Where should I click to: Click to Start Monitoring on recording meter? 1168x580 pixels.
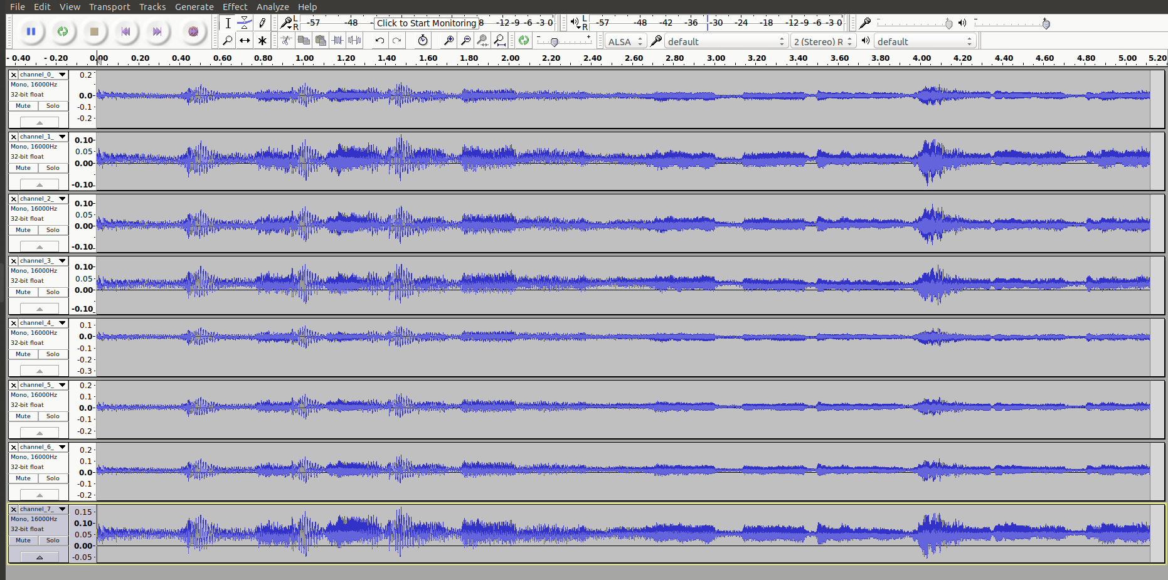427,23
